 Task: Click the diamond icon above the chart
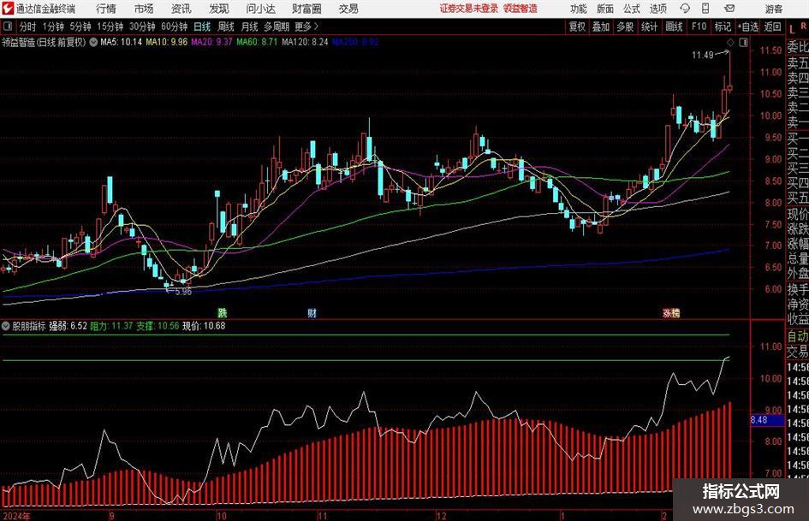730,42
